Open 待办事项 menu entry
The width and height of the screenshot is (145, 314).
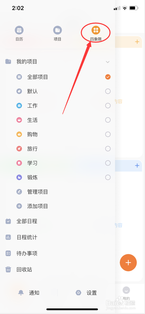[27, 253]
